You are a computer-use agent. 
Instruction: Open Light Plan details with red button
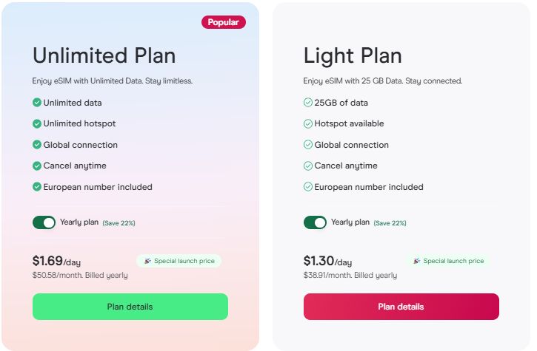coord(401,307)
